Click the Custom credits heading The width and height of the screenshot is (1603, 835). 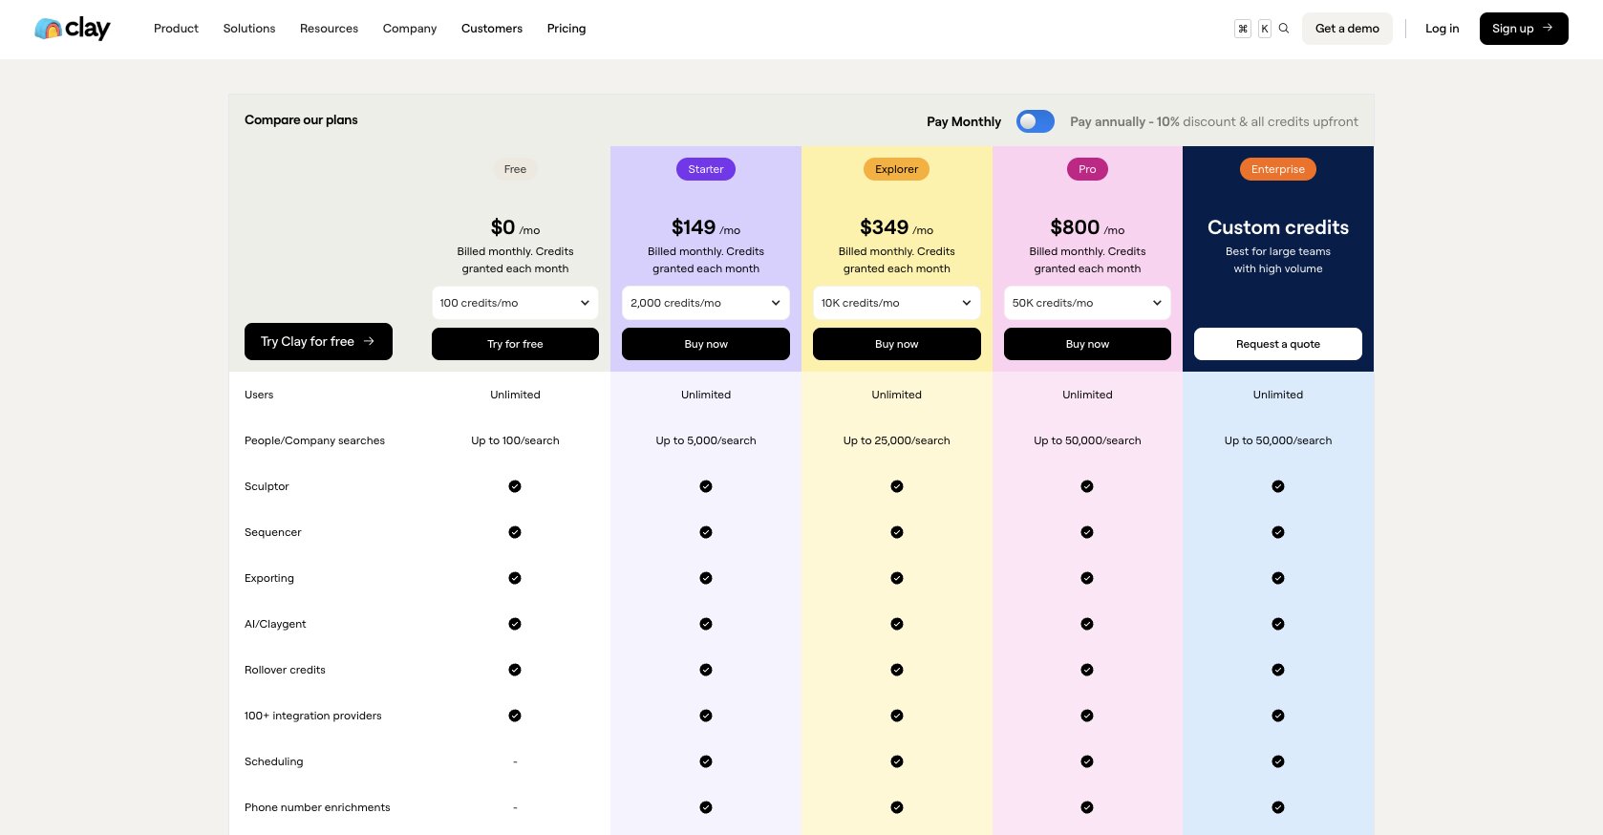coord(1278,227)
